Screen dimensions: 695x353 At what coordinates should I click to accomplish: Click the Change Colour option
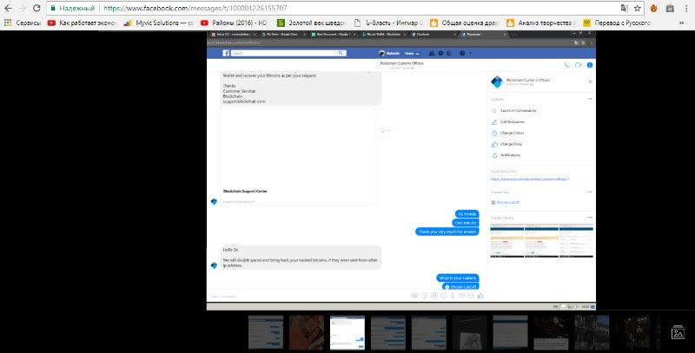(x=512, y=133)
